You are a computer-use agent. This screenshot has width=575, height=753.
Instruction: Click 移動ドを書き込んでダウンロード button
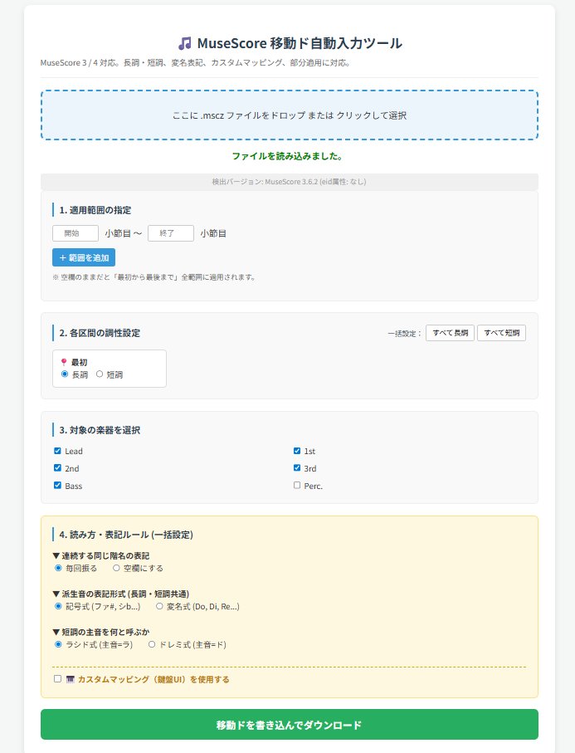(290, 724)
